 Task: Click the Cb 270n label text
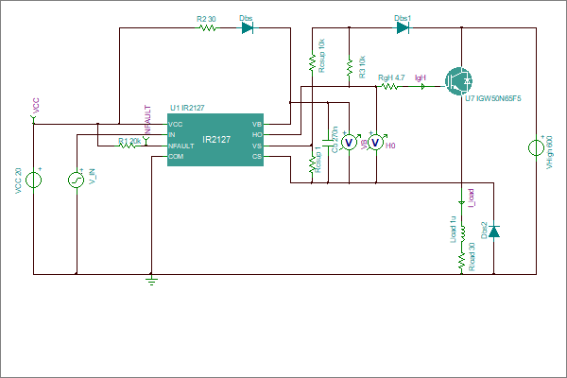[x=335, y=139]
